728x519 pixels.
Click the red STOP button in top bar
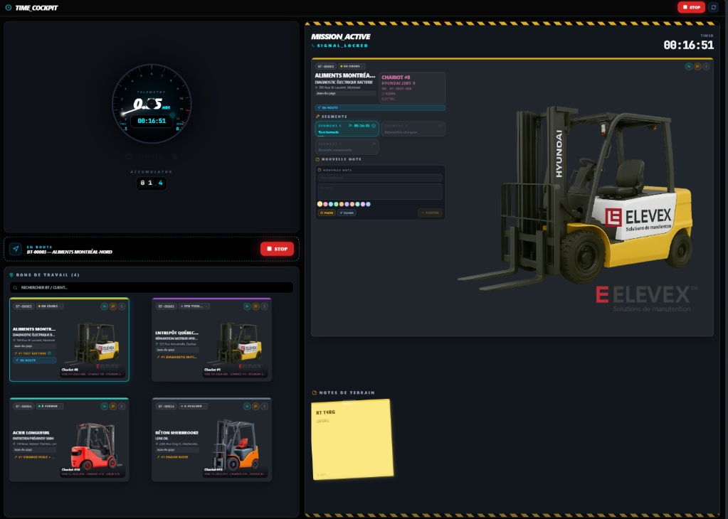click(691, 7)
